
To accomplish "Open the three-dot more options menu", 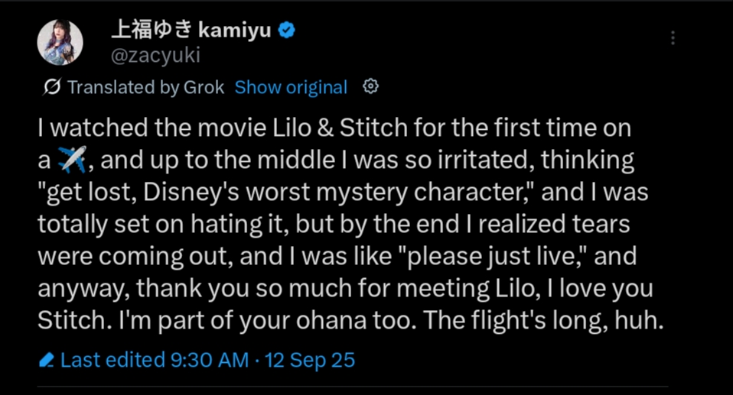I will 673,38.
